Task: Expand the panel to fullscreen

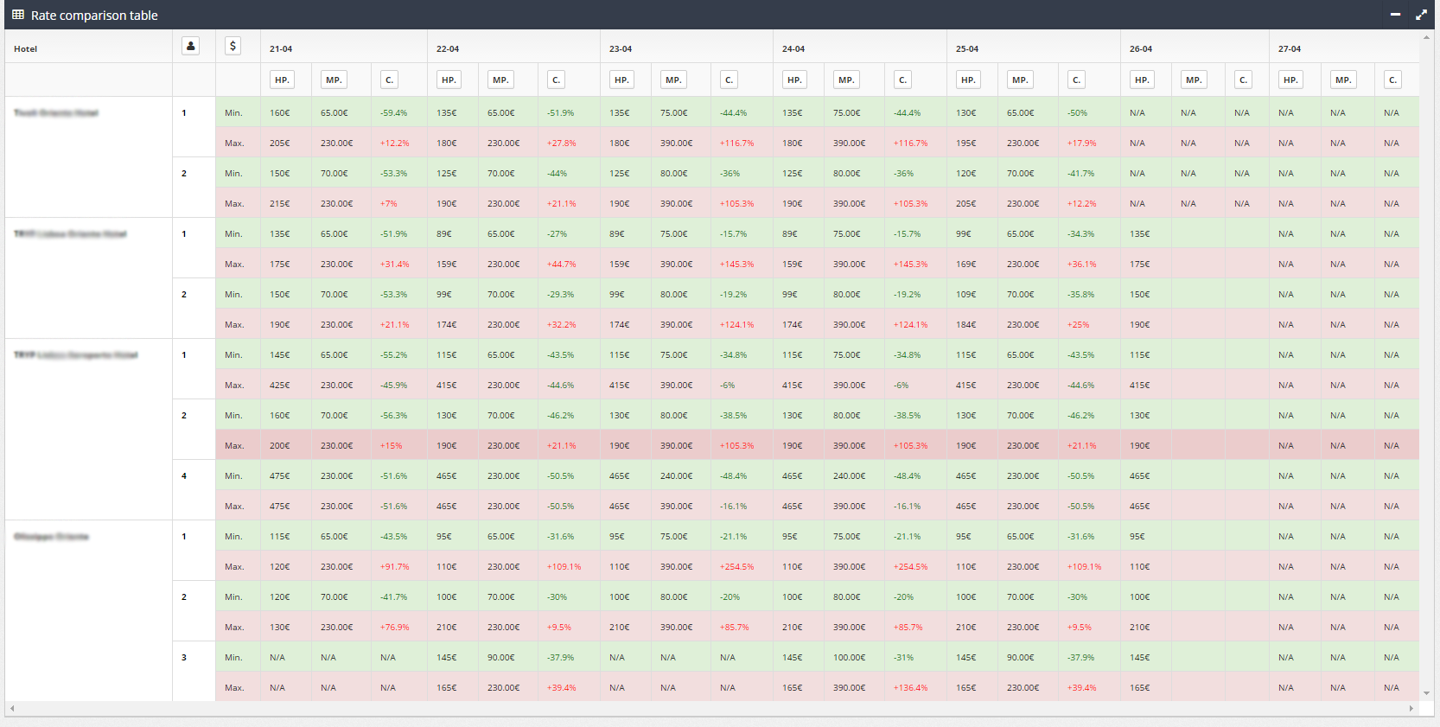Action: point(1421,15)
